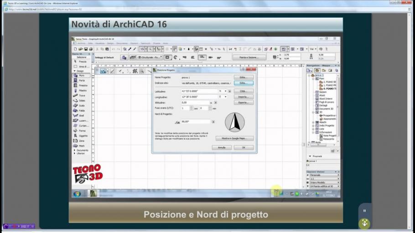The width and height of the screenshot is (415, 233).
Task: Select Indici Progetto in Navigator tree
Action: (325, 125)
